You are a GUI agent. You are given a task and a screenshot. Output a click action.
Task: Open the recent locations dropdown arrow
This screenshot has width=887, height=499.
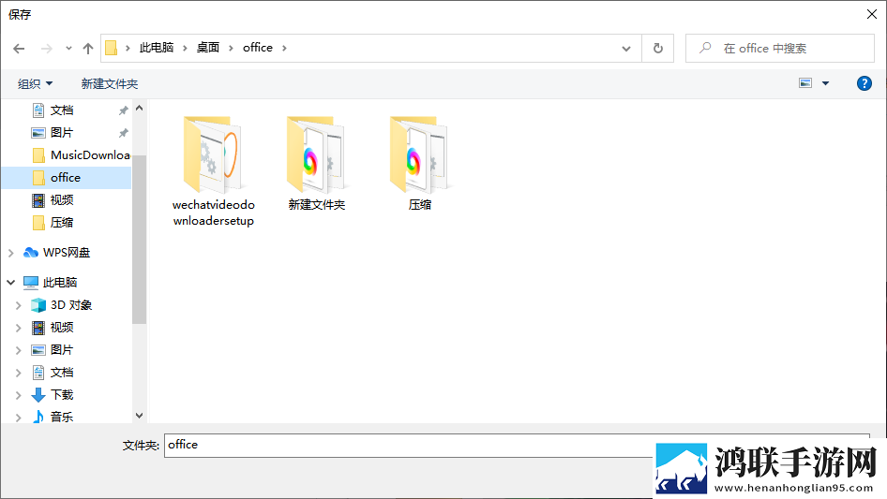click(68, 49)
